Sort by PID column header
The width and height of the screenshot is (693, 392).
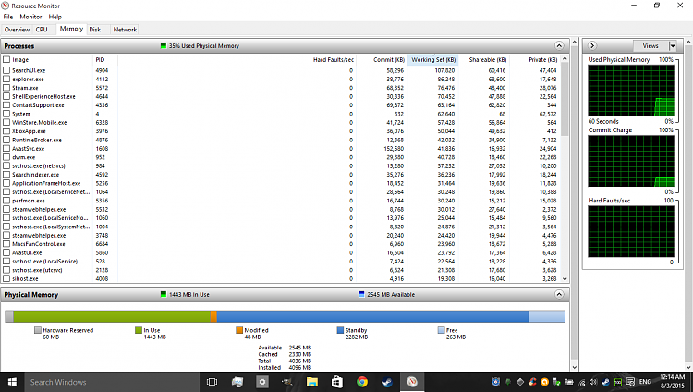pyautogui.click(x=104, y=59)
